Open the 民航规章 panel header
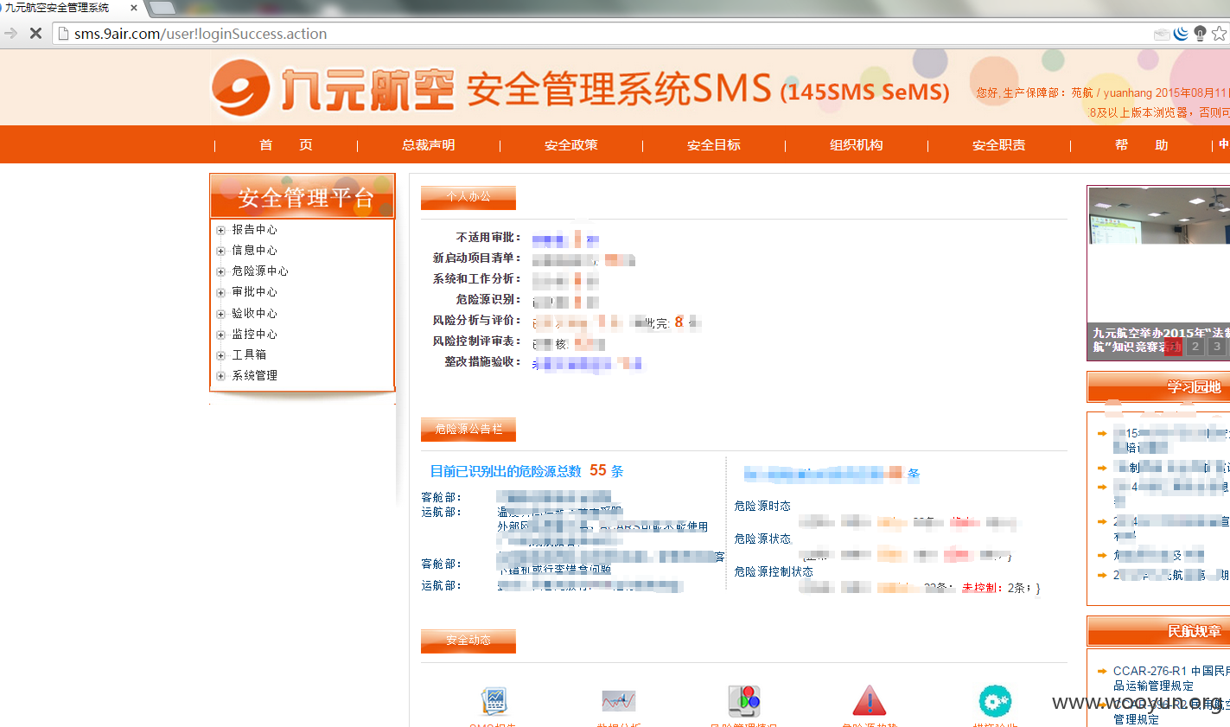1230x727 pixels. click(1159, 631)
